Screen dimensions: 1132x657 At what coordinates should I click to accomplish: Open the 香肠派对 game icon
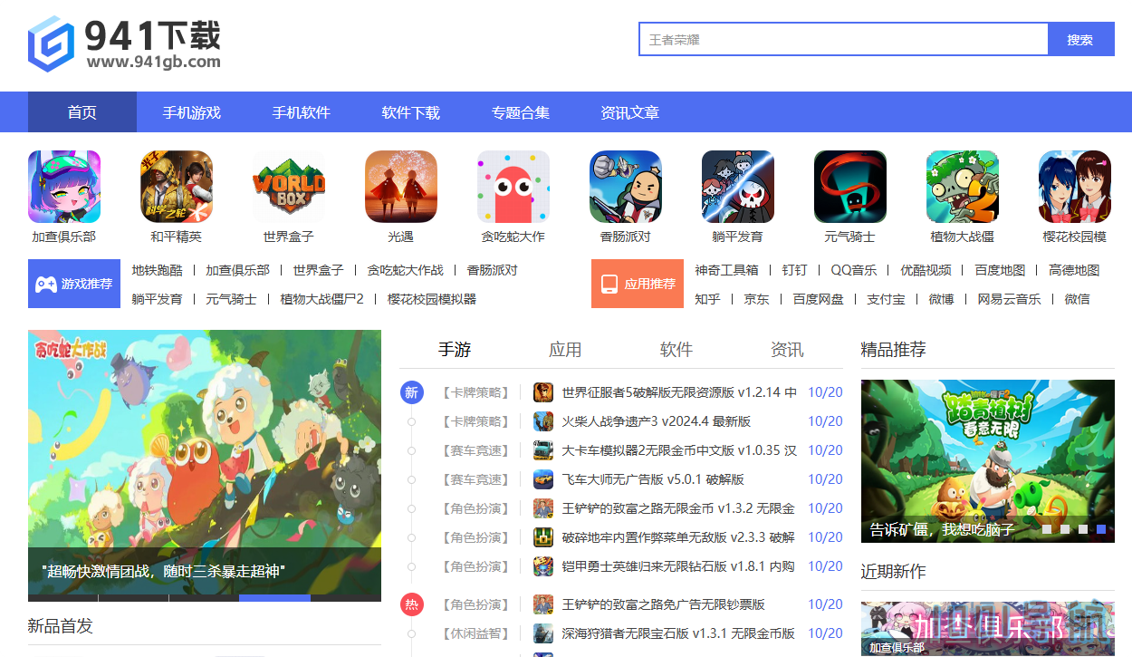(626, 187)
